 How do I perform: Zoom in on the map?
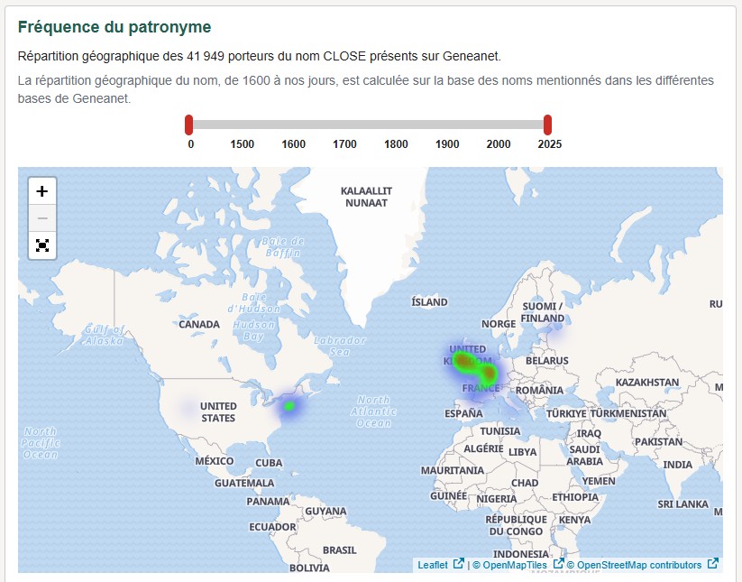[41, 191]
